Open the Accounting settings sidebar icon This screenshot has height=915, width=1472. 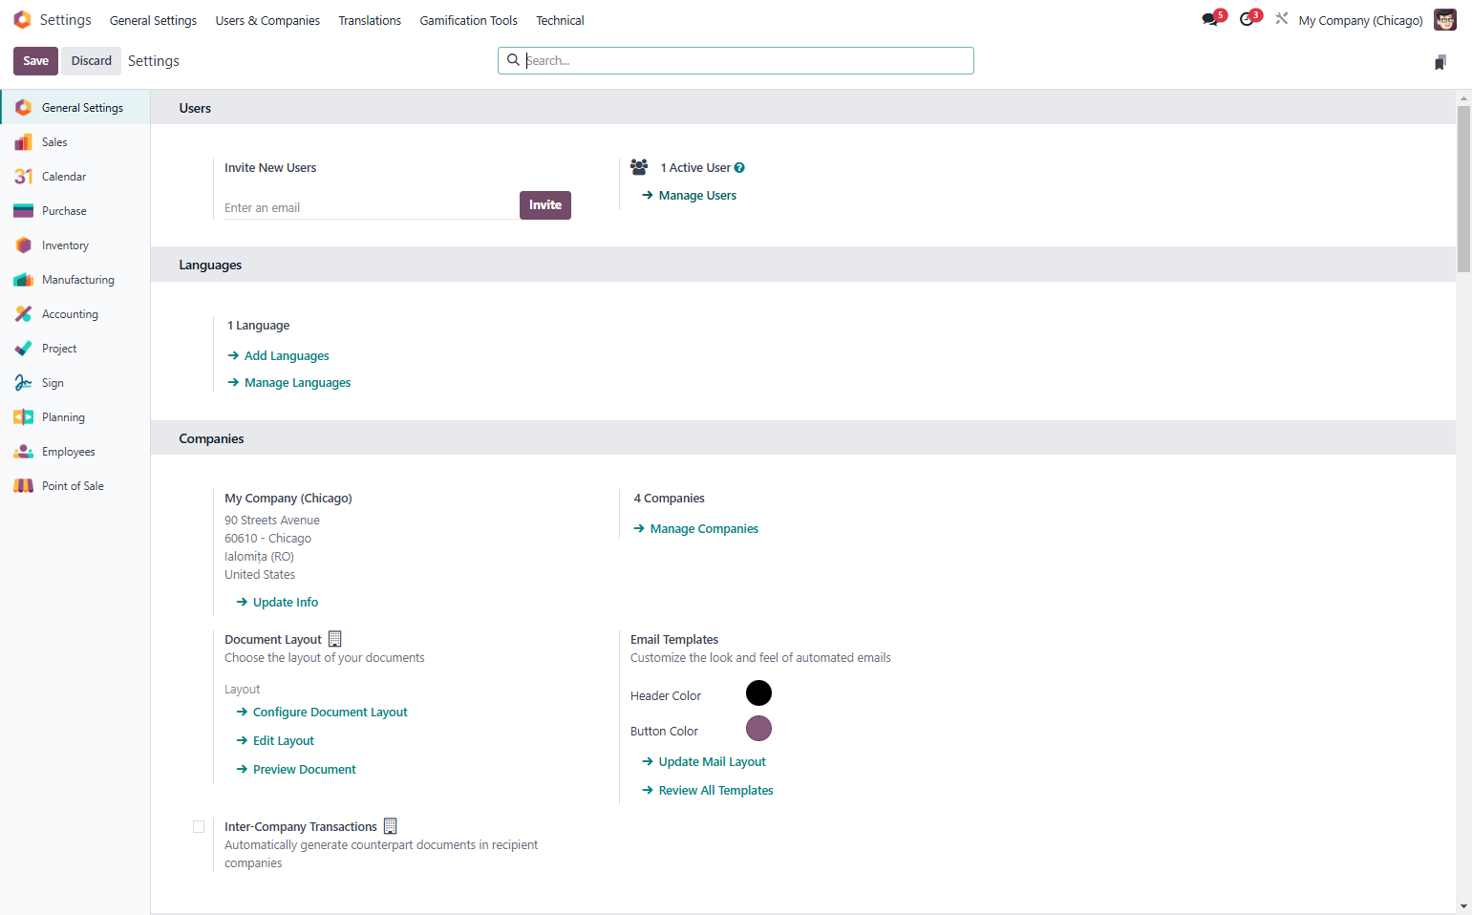point(24,313)
